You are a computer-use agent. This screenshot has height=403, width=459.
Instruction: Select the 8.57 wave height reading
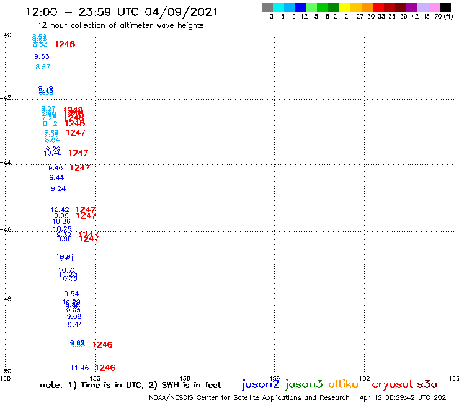pos(43,67)
